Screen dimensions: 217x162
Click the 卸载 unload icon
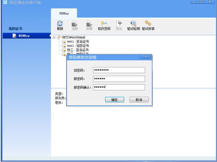89,24
